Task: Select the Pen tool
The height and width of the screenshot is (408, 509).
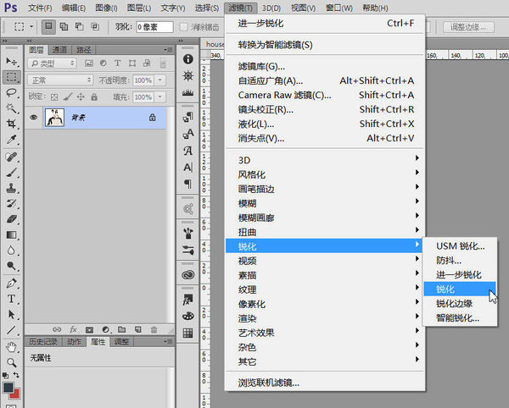Action: pyautogui.click(x=11, y=283)
